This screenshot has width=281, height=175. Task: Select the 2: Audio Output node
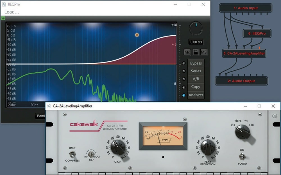click(241, 81)
